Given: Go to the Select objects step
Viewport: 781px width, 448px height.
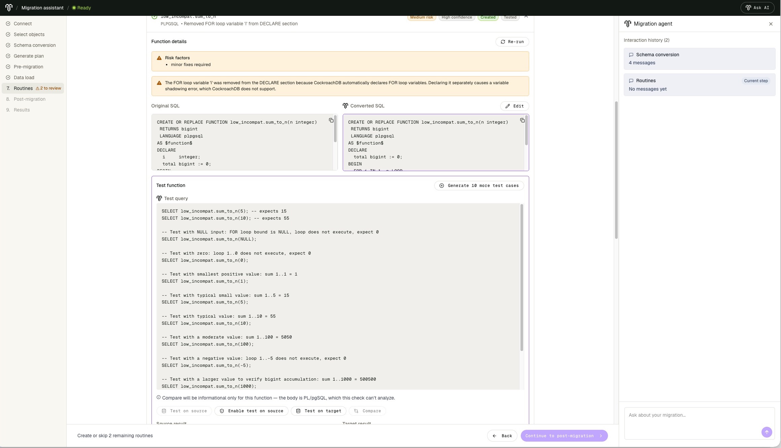Looking at the screenshot, I should 29,34.
